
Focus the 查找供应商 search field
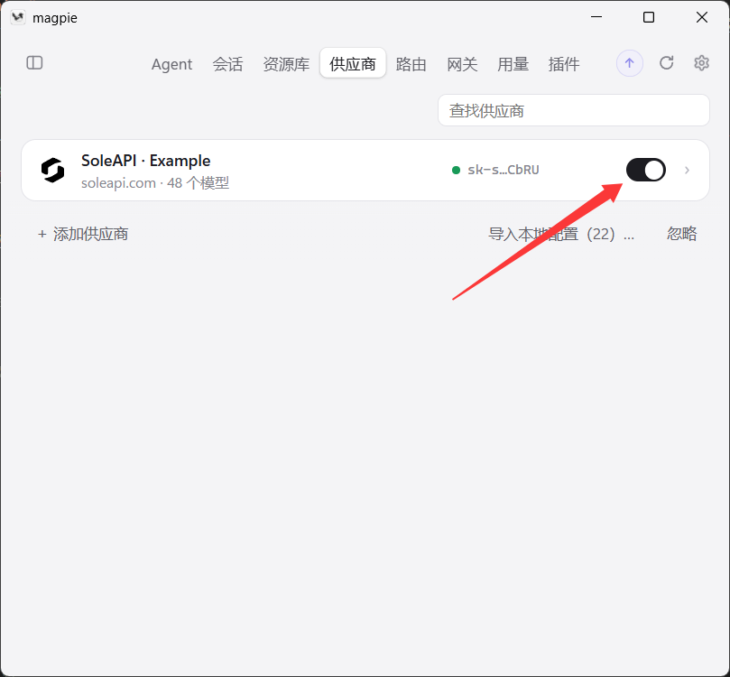tap(574, 110)
